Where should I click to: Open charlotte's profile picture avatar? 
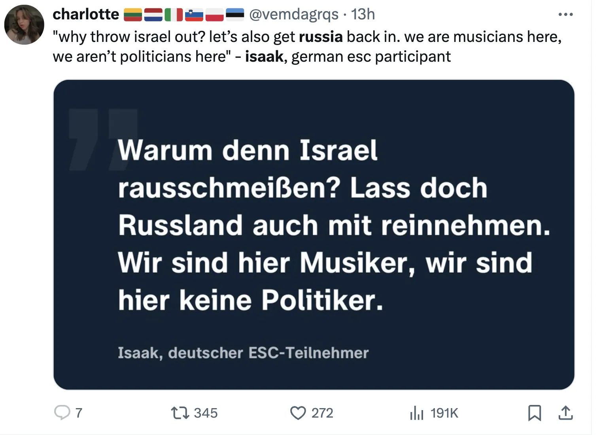24,25
